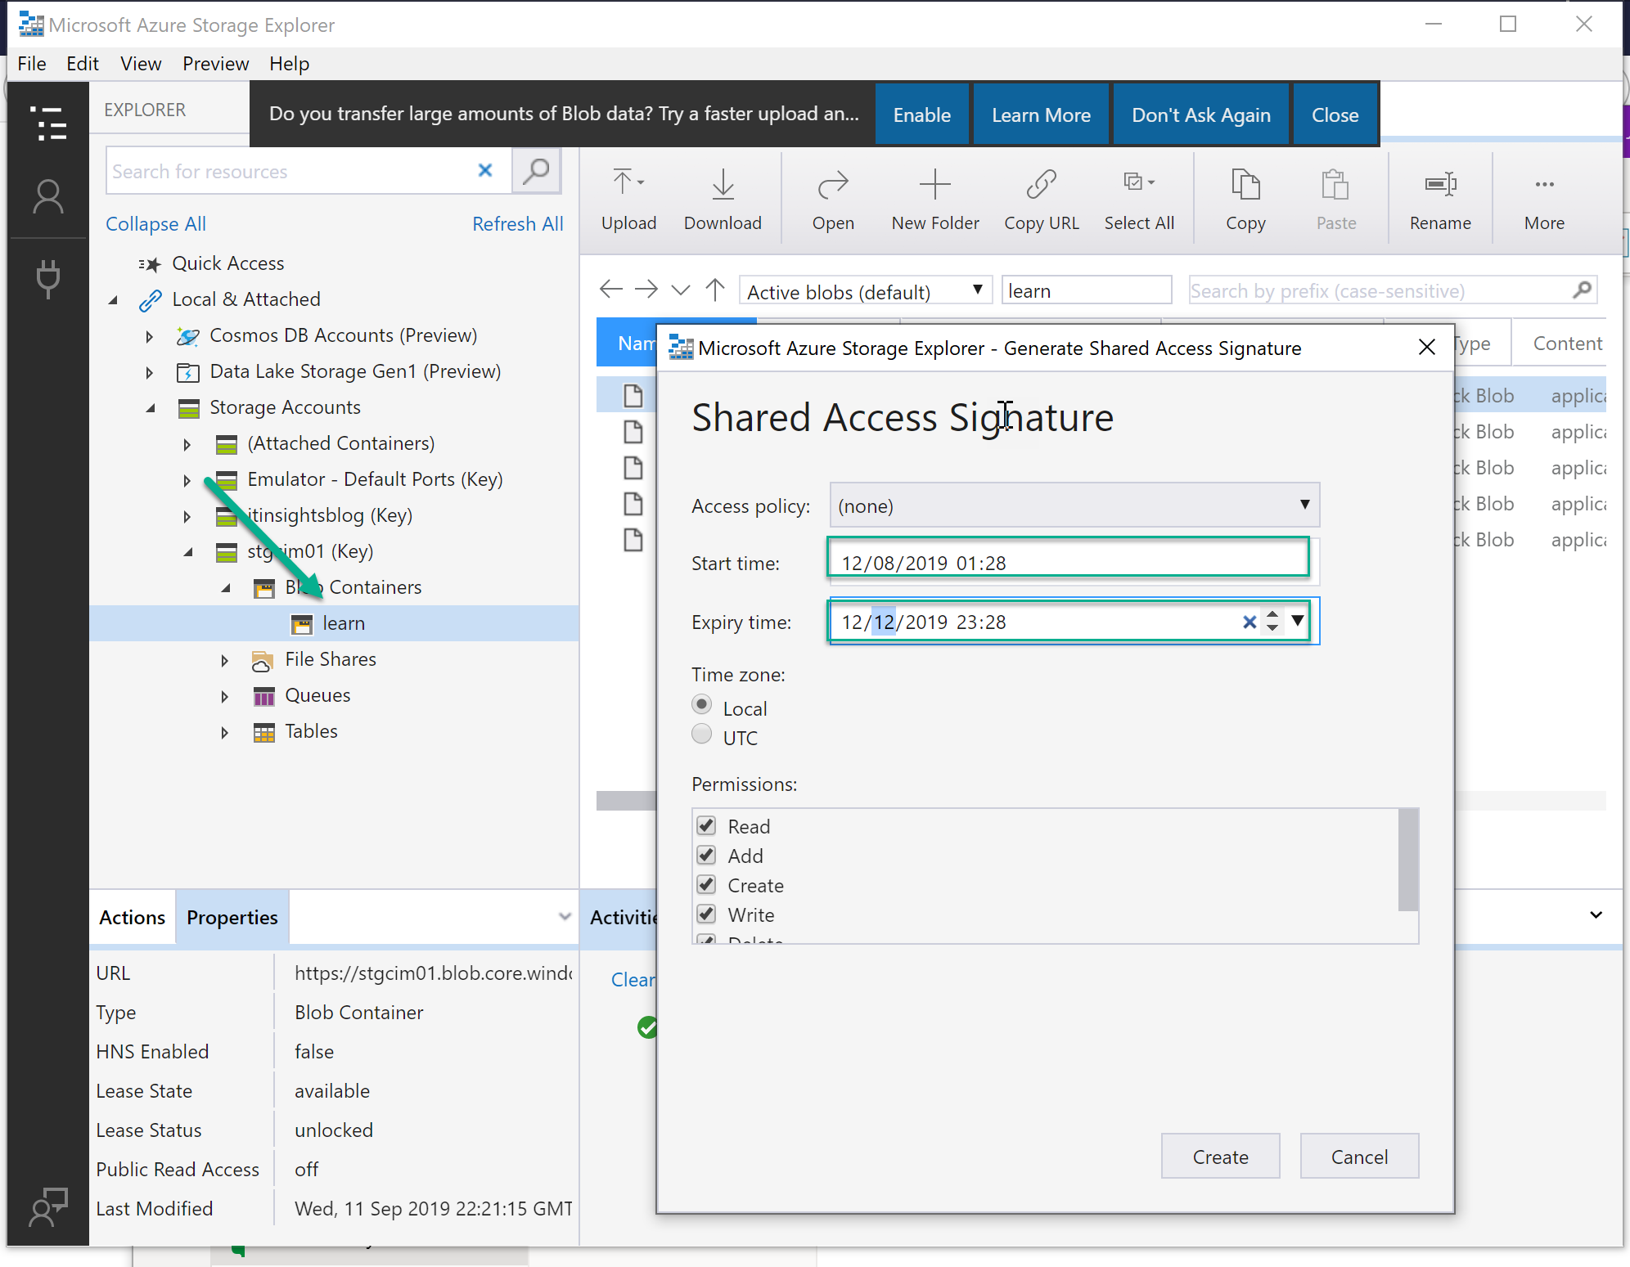Image resolution: width=1630 pixels, height=1267 pixels.
Task: Expand the File Shares node
Action: click(224, 660)
